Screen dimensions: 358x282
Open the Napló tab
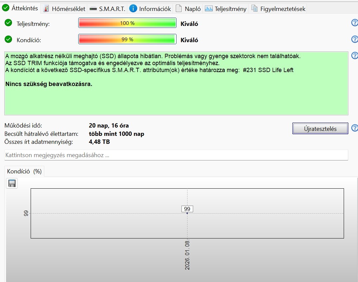pyautogui.click(x=188, y=9)
